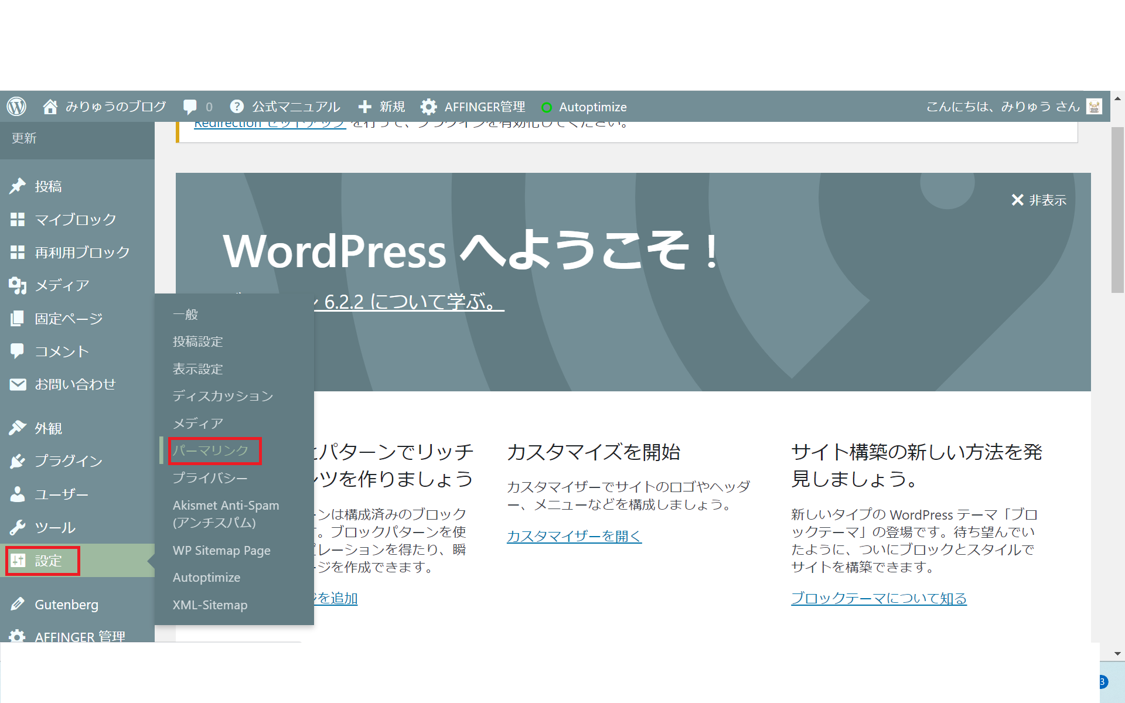Click the gear icon beside AFFINGER管理 in admin bar
1125x703 pixels.
point(429,107)
